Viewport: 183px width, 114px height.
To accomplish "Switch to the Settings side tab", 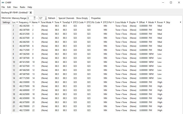I will pyautogui.click(x=6, y=22).
